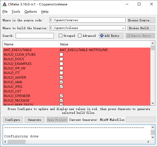Click the down arrow of the variable list scrollbar

[x=153, y=103]
